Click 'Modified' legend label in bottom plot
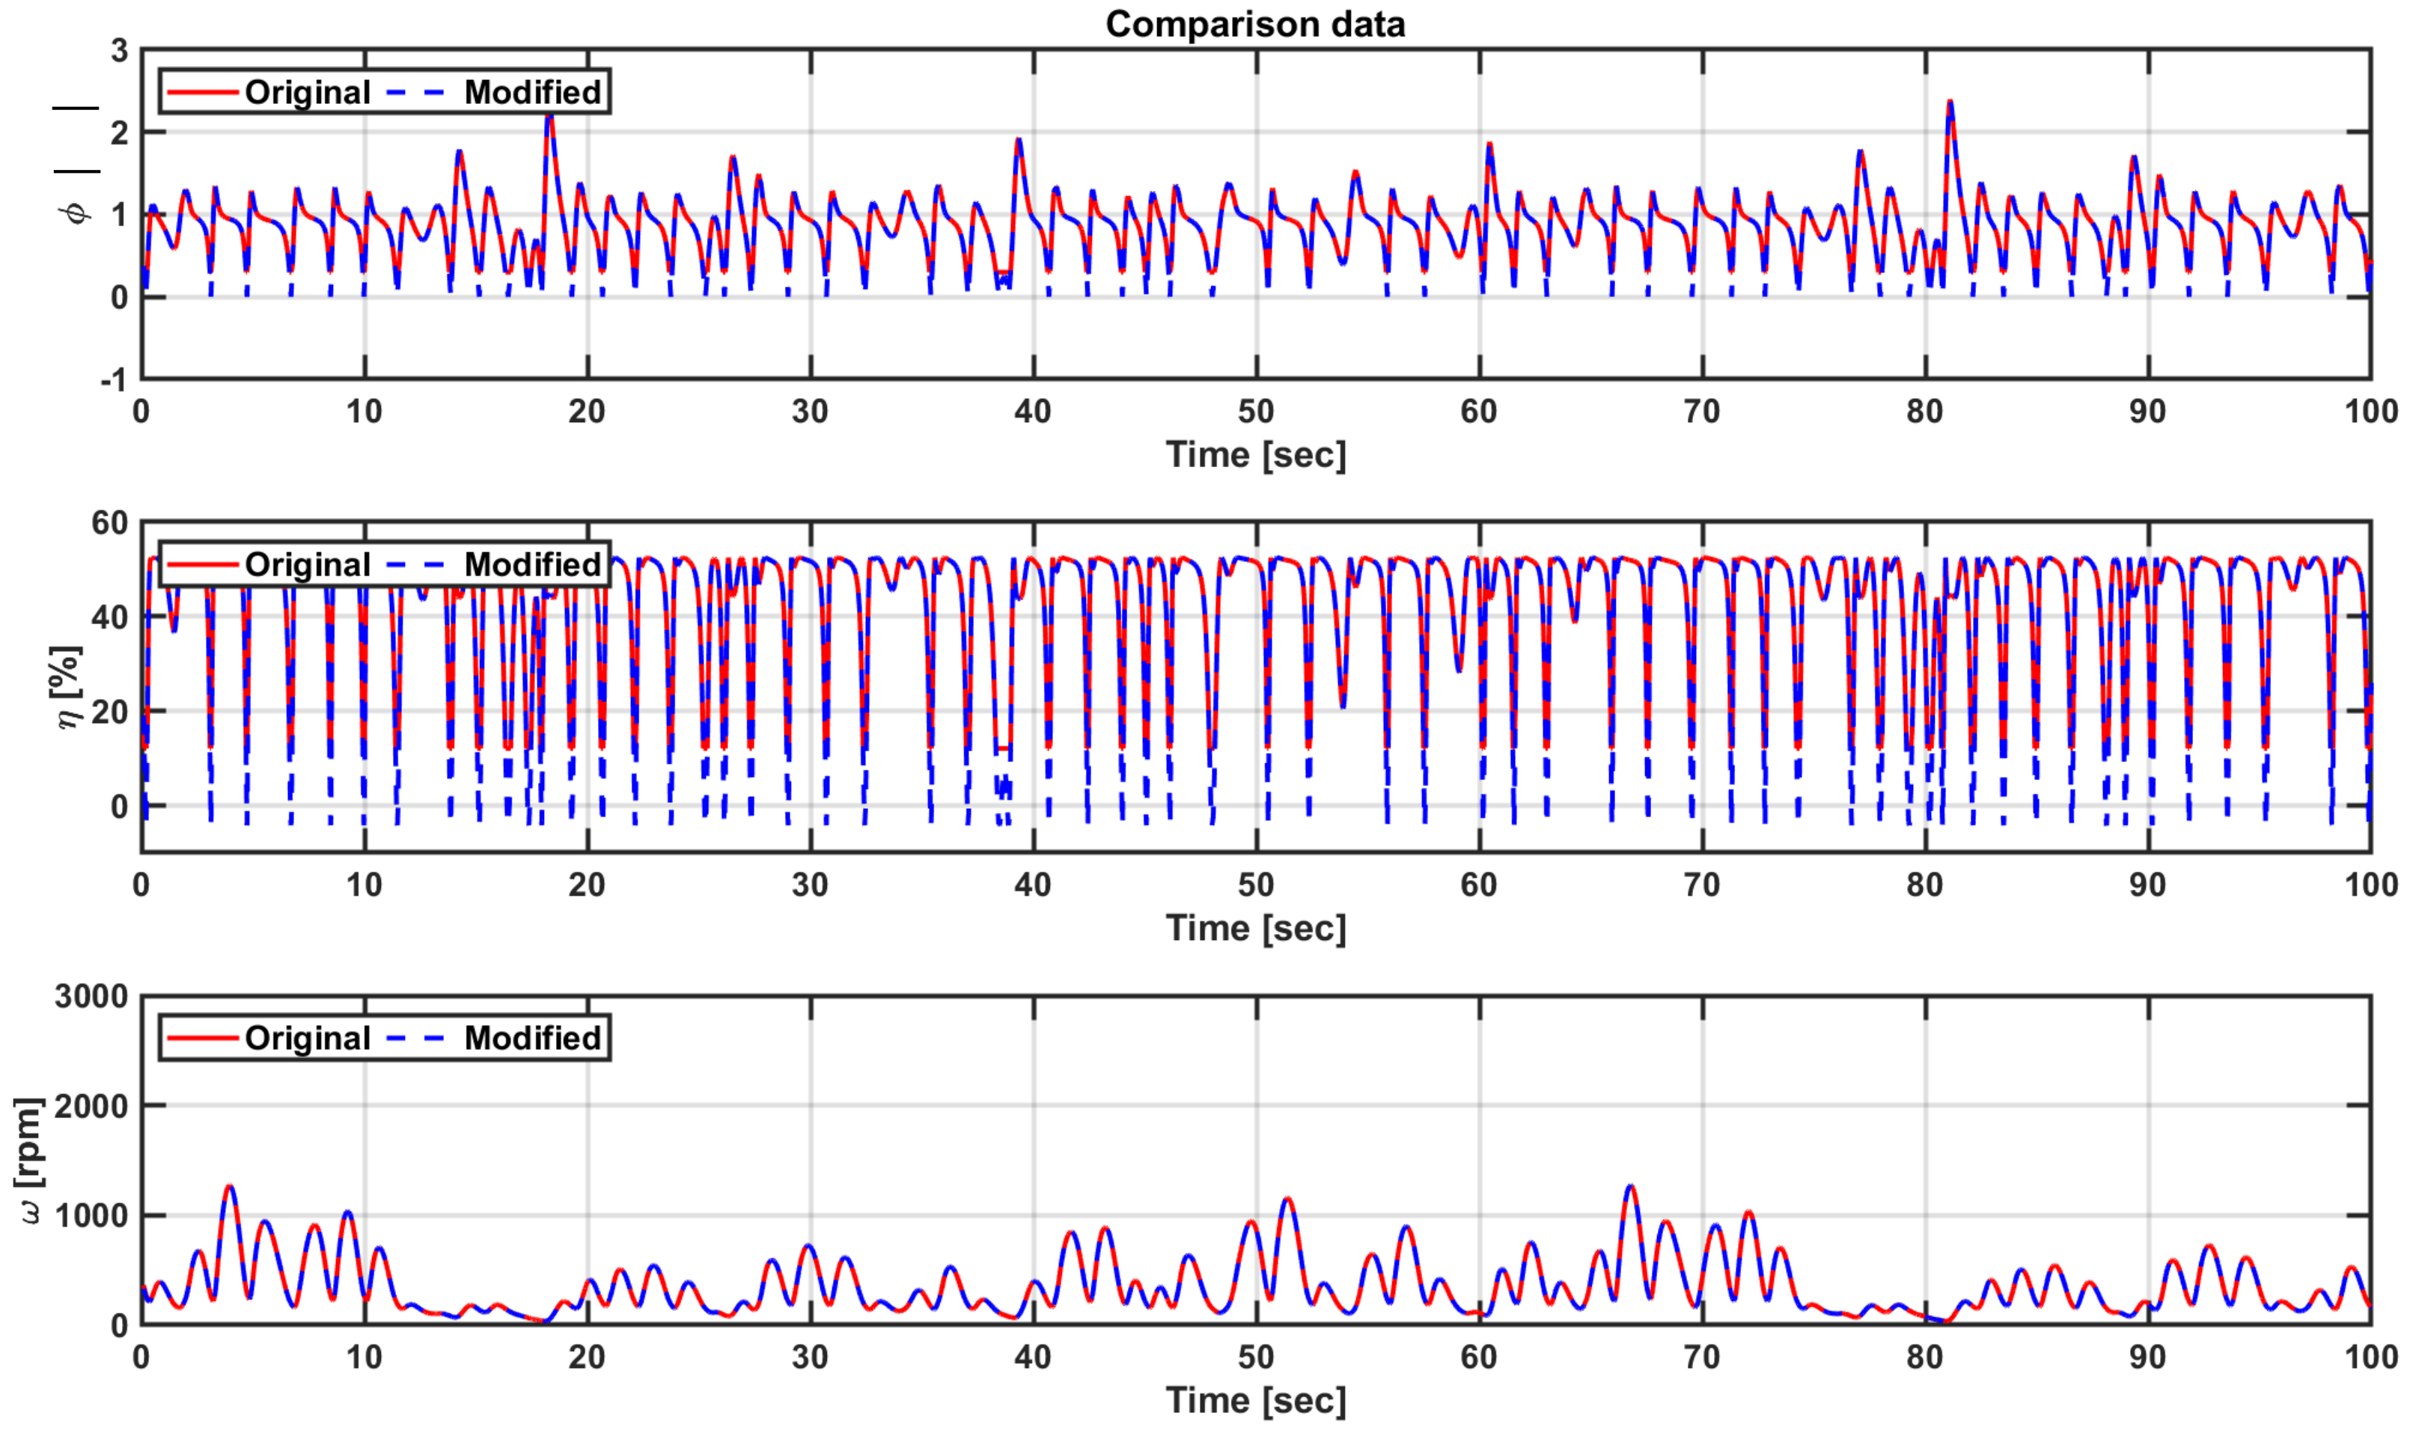 tap(532, 1039)
